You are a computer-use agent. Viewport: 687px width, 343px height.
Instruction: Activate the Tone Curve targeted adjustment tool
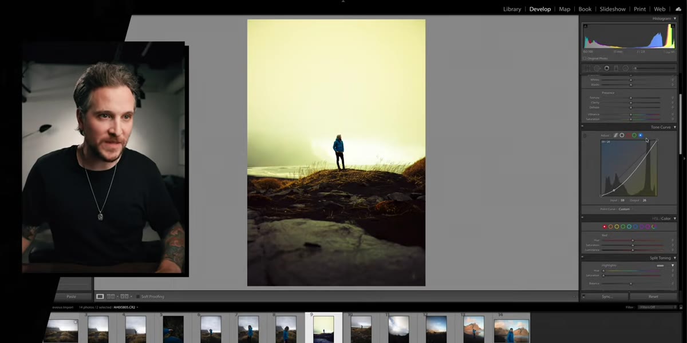tap(585, 135)
